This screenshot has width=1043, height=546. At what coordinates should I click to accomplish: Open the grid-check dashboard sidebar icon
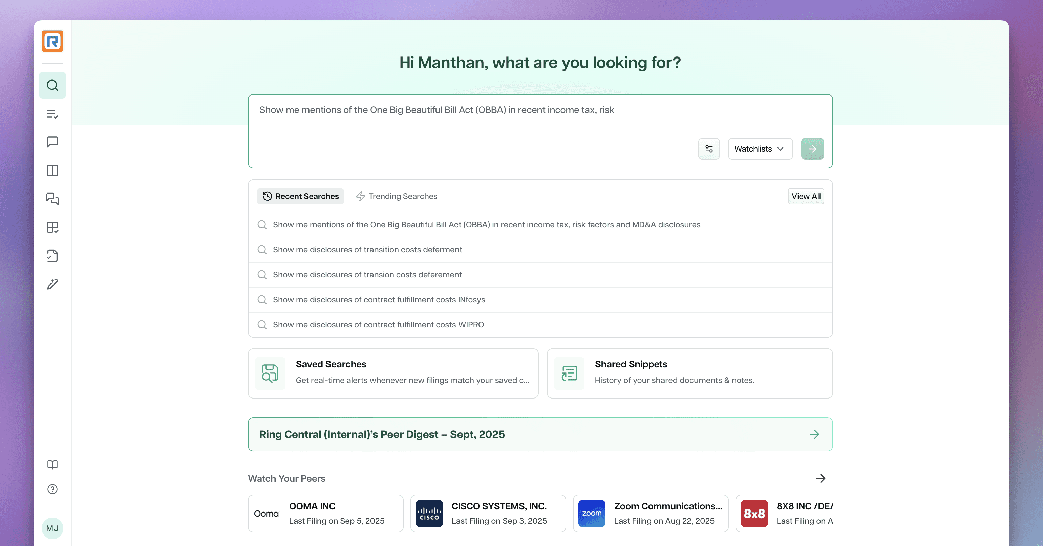(x=52, y=227)
